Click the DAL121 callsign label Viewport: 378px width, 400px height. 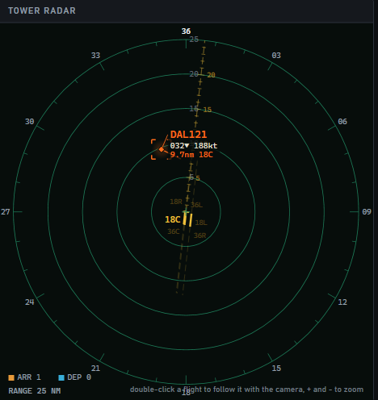coord(188,135)
